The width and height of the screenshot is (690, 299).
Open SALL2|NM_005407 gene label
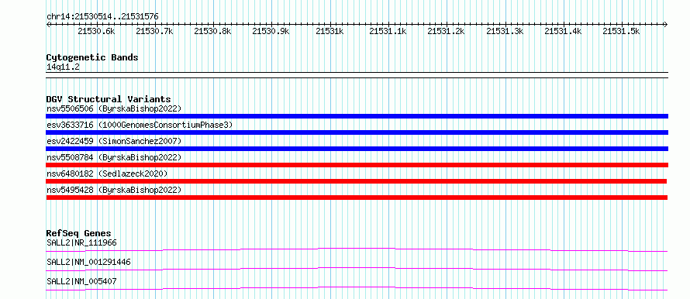coord(81,281)
